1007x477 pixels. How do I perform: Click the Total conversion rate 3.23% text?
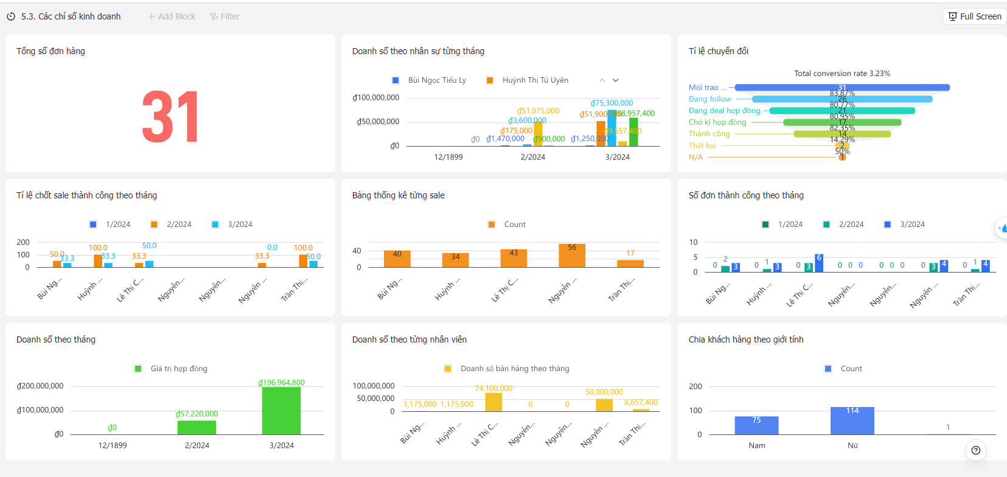click(842, 74)
